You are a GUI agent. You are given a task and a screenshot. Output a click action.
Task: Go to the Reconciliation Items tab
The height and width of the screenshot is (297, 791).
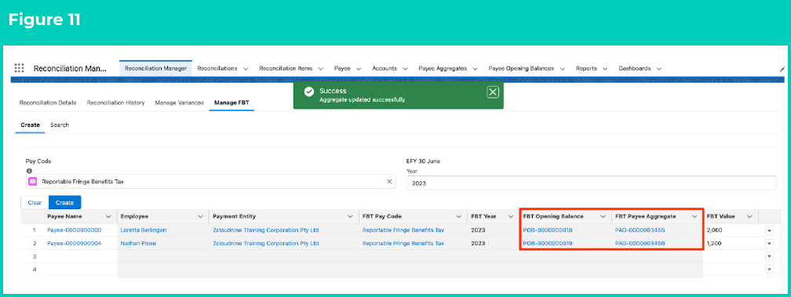click(286, 68)
